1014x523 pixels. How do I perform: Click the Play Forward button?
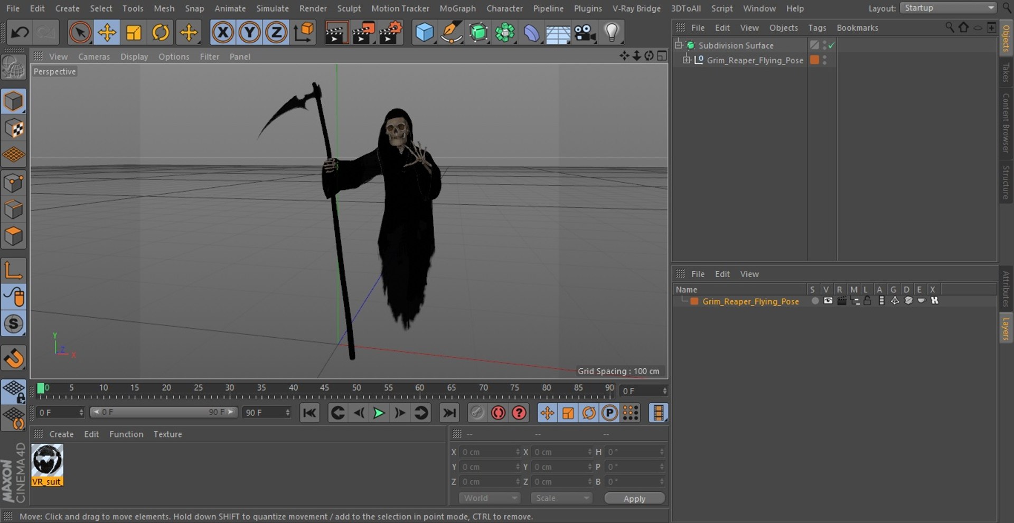click(x=379, y=413)
